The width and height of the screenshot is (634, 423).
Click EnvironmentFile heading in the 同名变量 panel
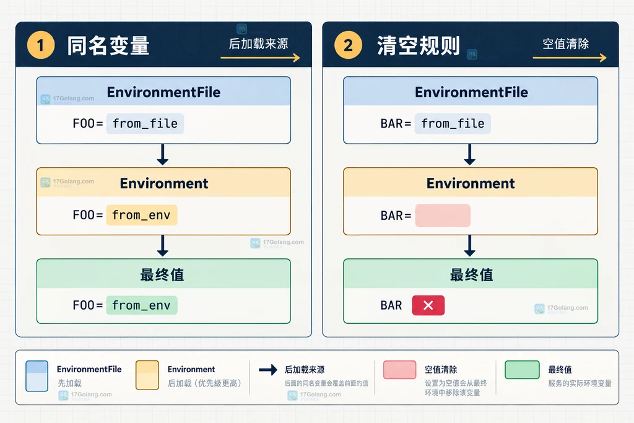pyautogui.click(x=163, y=92)
